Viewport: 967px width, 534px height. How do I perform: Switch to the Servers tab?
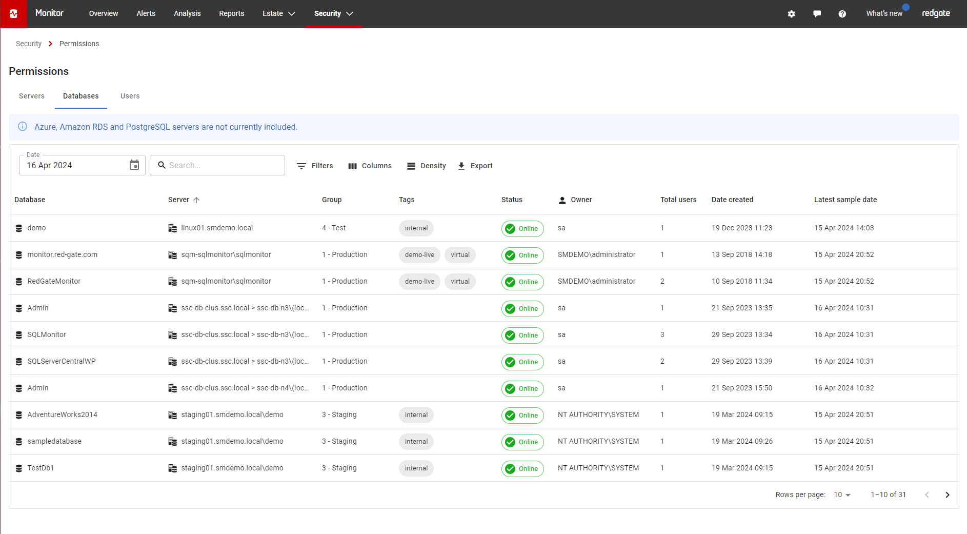point(32,96)
